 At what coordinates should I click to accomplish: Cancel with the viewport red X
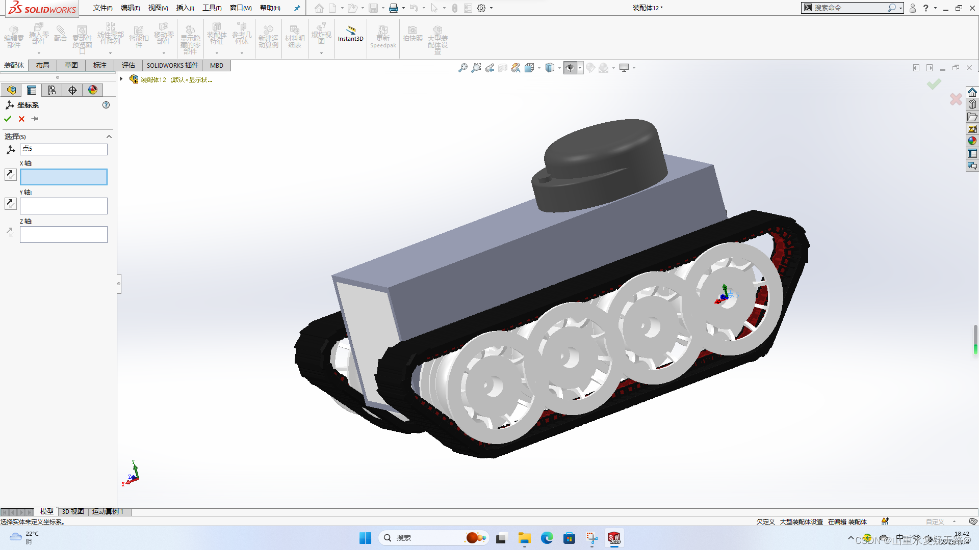click(x=956, y=99)
